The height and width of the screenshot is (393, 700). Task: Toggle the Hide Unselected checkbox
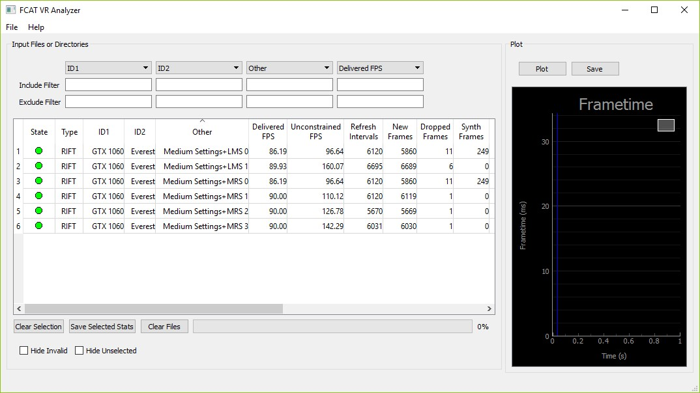pyautogui.click(x=80, y=351)
